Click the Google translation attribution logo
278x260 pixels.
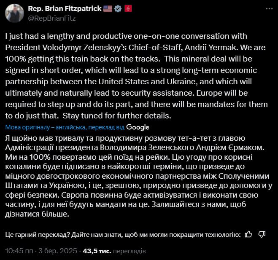coord(138,127)
